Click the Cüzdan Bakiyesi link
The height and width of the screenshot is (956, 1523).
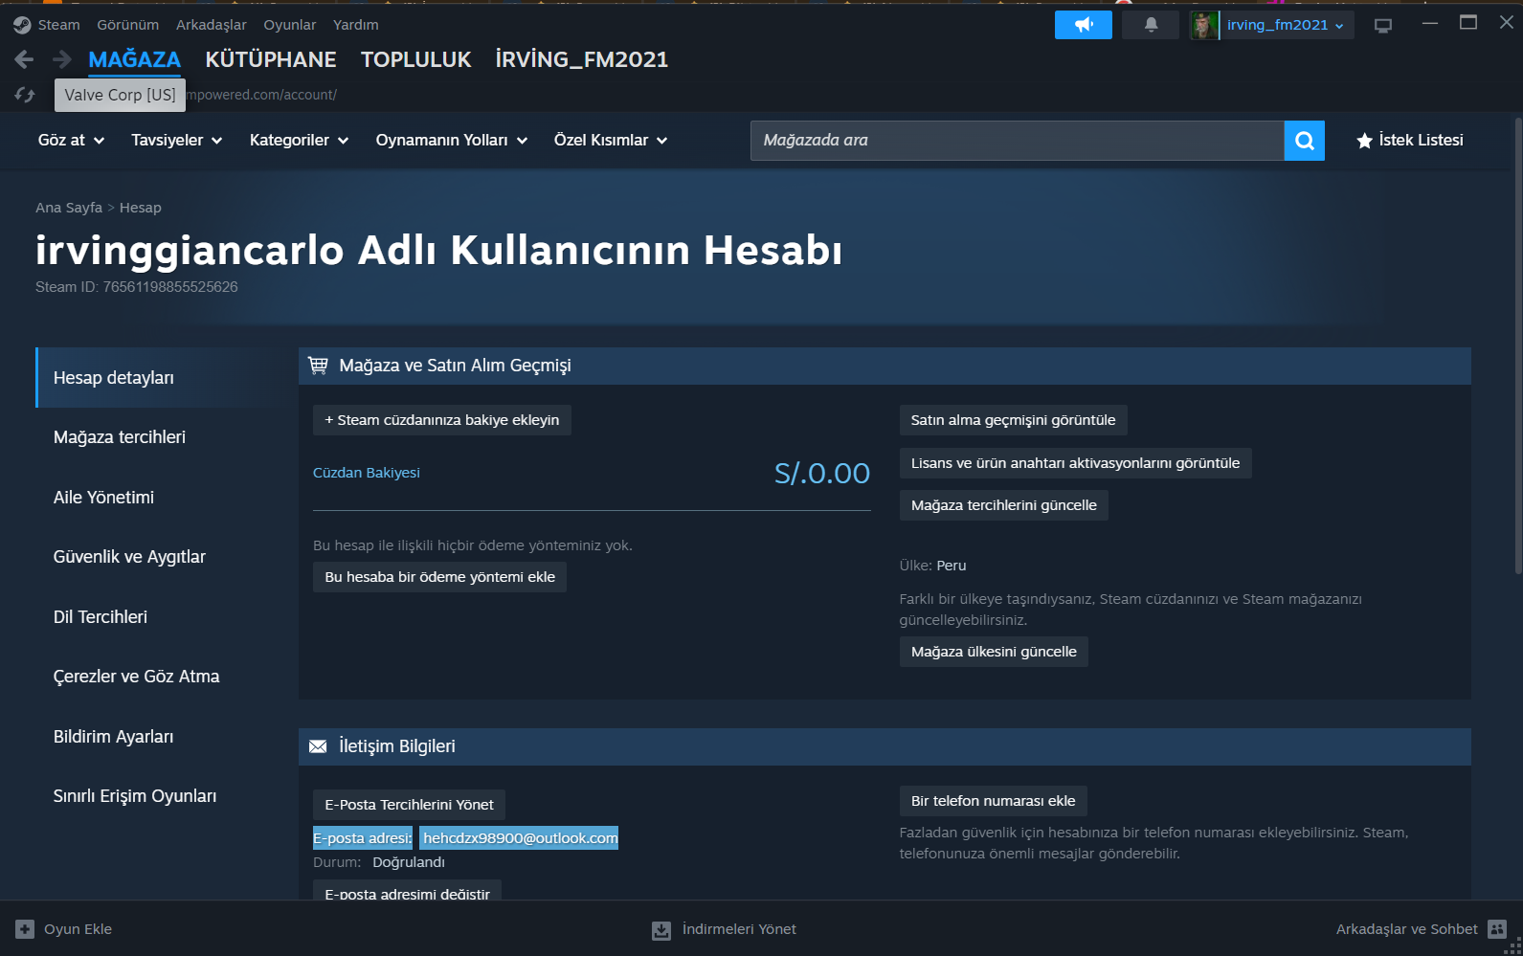coord(367,473)
